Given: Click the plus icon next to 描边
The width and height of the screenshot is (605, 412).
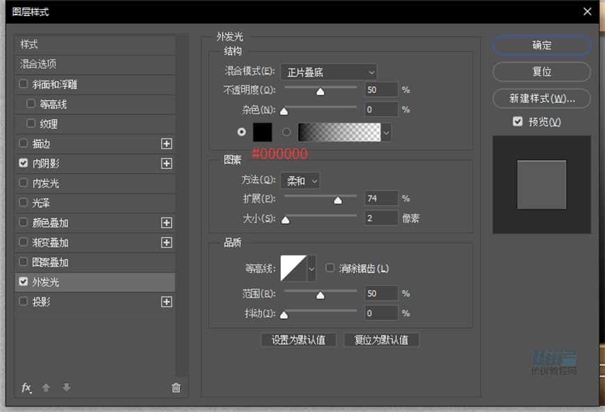Looking at the screenshot, I should tap(167, 143).
